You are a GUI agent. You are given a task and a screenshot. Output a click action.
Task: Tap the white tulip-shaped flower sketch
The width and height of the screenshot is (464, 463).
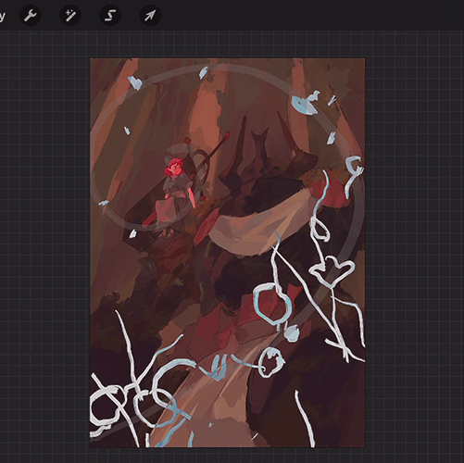coord(332,269)
